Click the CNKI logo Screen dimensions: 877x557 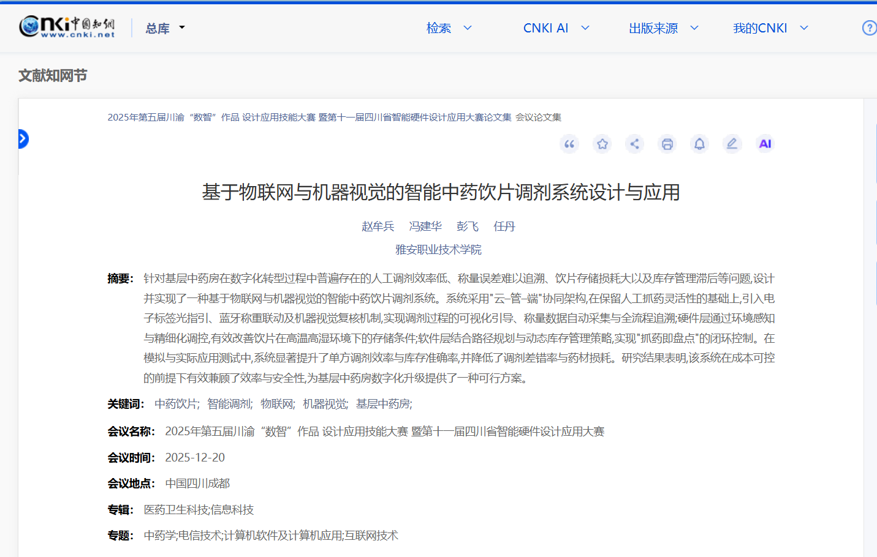pos(67,26)
